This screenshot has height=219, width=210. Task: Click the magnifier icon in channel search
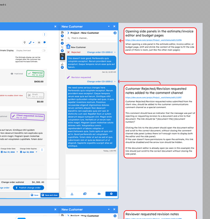[69, 38]
